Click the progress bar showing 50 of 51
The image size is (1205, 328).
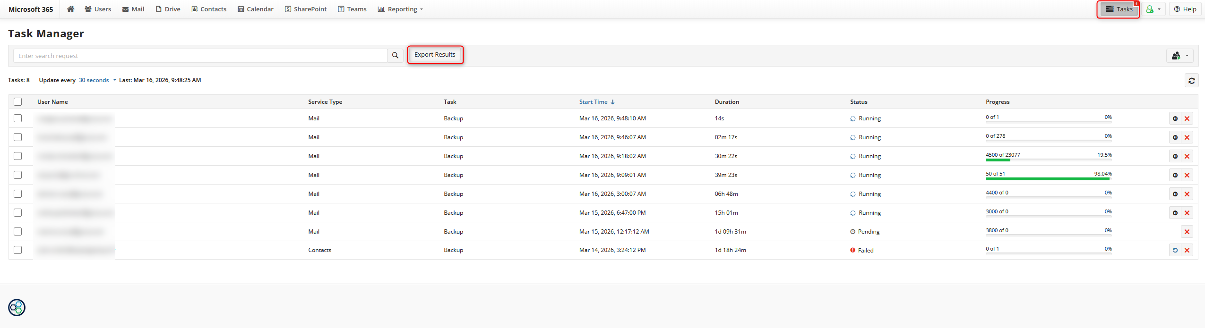click(x=1048, y=178)
